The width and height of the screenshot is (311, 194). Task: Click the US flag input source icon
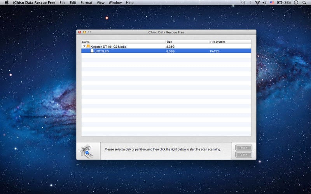point(272,3)
